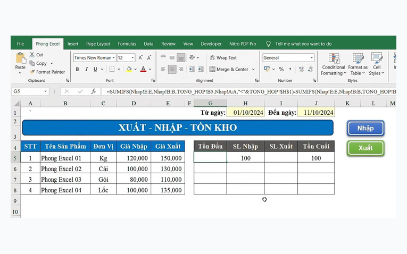The image size is (407, 254).
Task: Click the Borders icon
Action: pos(112,69)
